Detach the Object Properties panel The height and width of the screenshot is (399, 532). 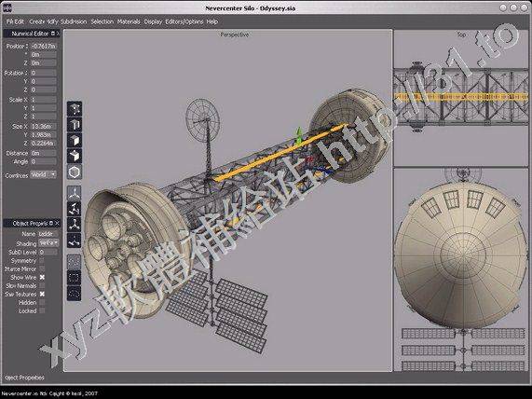[x=51, y=223]
